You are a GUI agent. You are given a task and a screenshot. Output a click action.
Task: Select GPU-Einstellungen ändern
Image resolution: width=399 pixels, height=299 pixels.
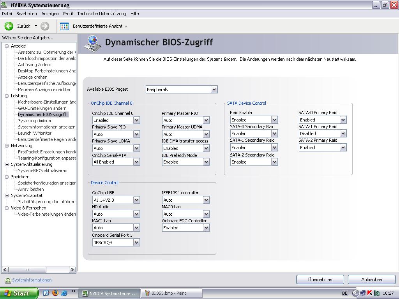[42, 108]
